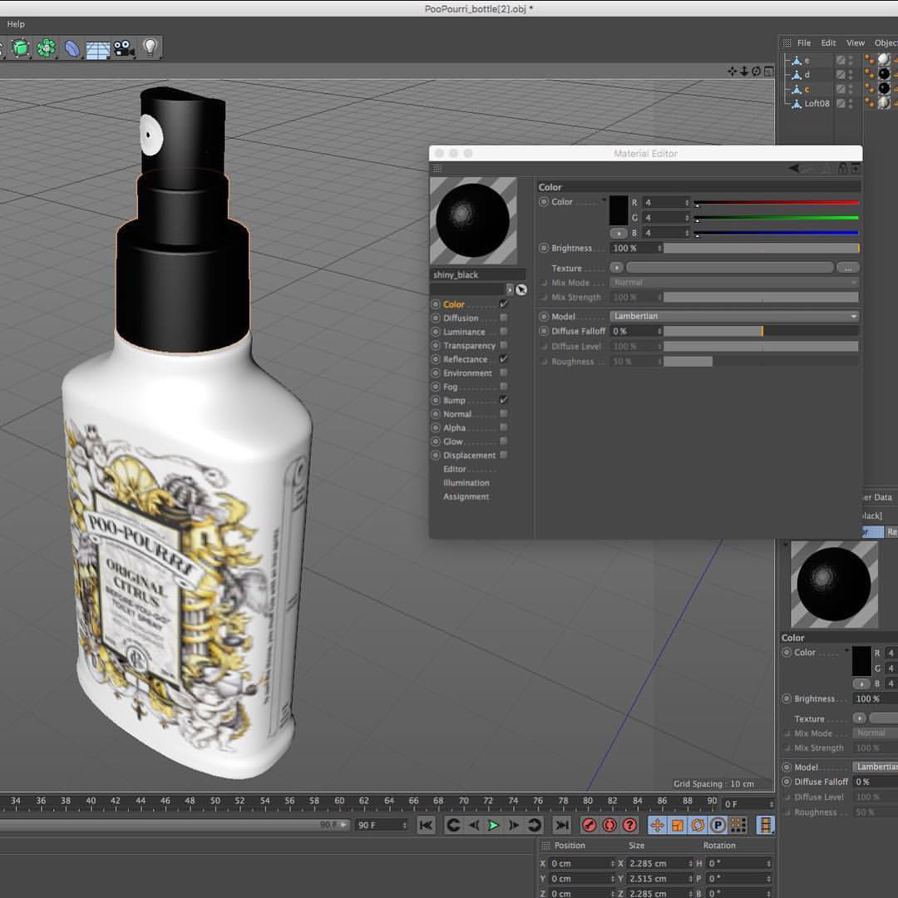Open Object Manager View menu
Image resolution: width=898 pixels, height=898 pixels.
(x=855, y=43)
